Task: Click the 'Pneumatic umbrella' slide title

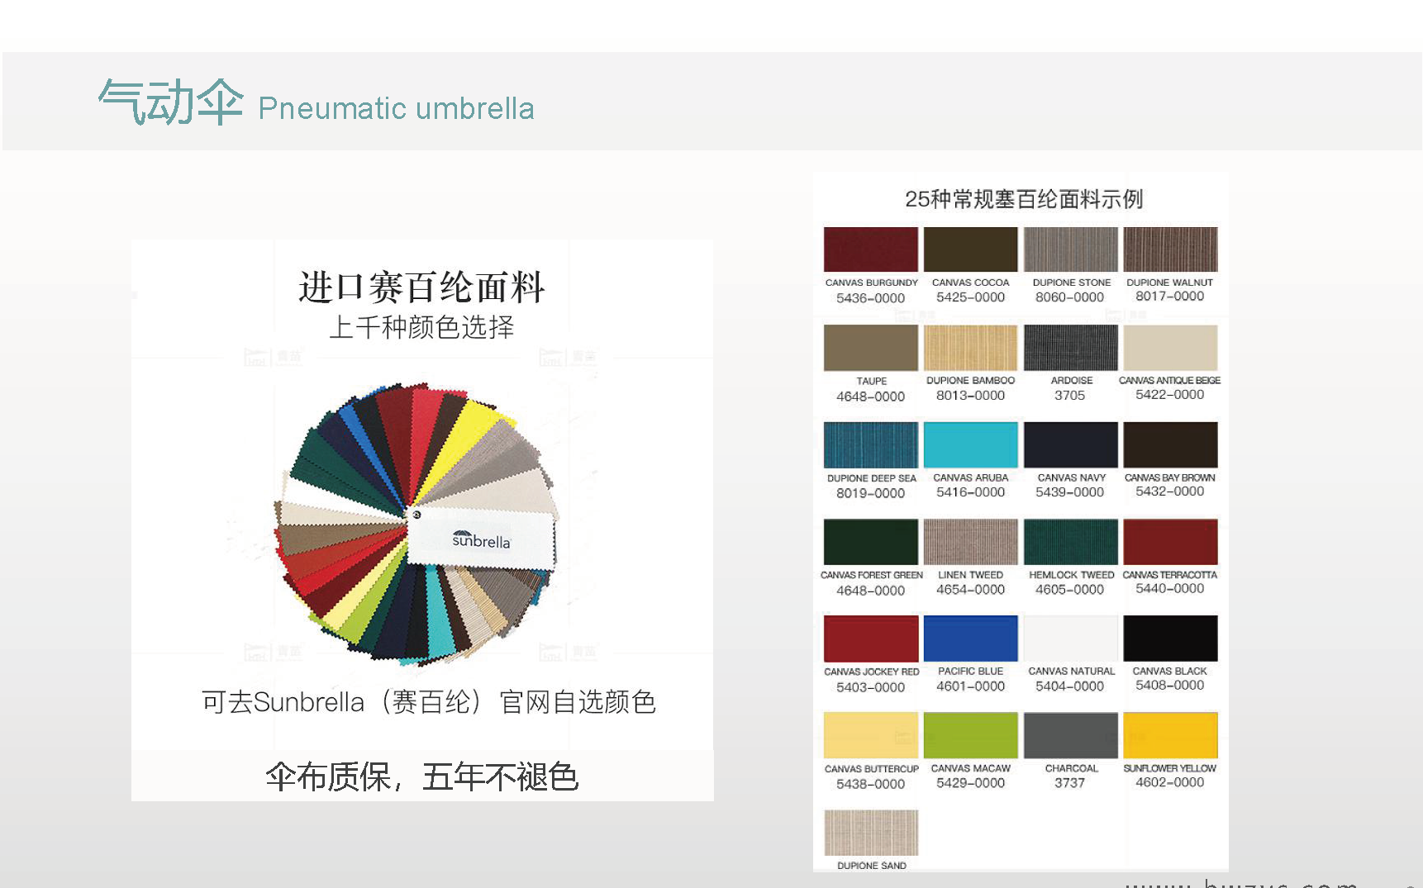Action: 396,108
